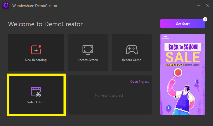Click the Welcome to DemoCreator heading
The height and width of the screenshot is (126, 213).
(45, 24)
